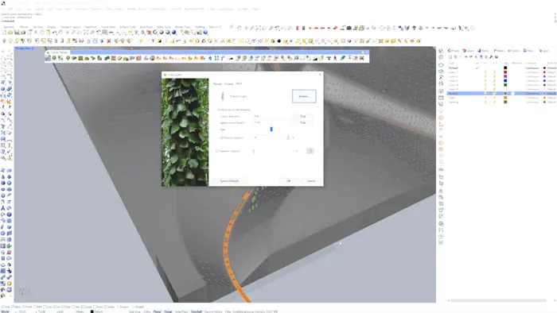The image size is (557, 313).
Task: Click the black color swatch of Default layer
Action: point(505,68)
